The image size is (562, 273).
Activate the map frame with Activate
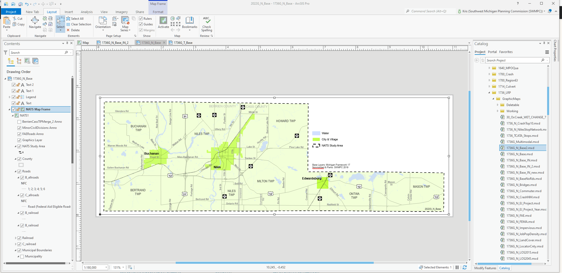pos(163,20)
